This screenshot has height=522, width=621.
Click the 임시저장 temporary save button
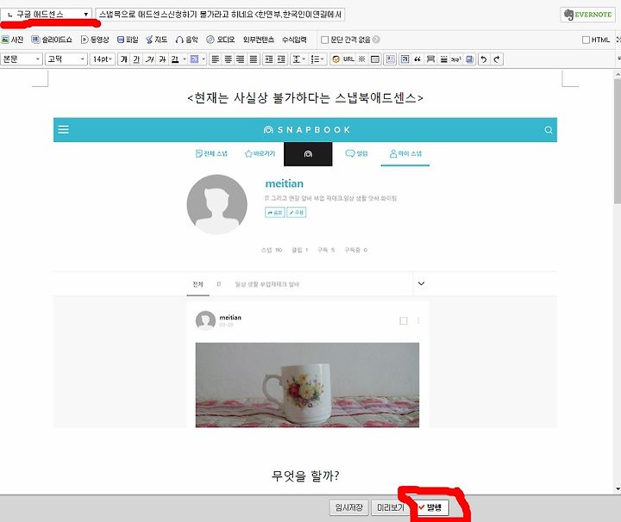click(x=349, y=507)
